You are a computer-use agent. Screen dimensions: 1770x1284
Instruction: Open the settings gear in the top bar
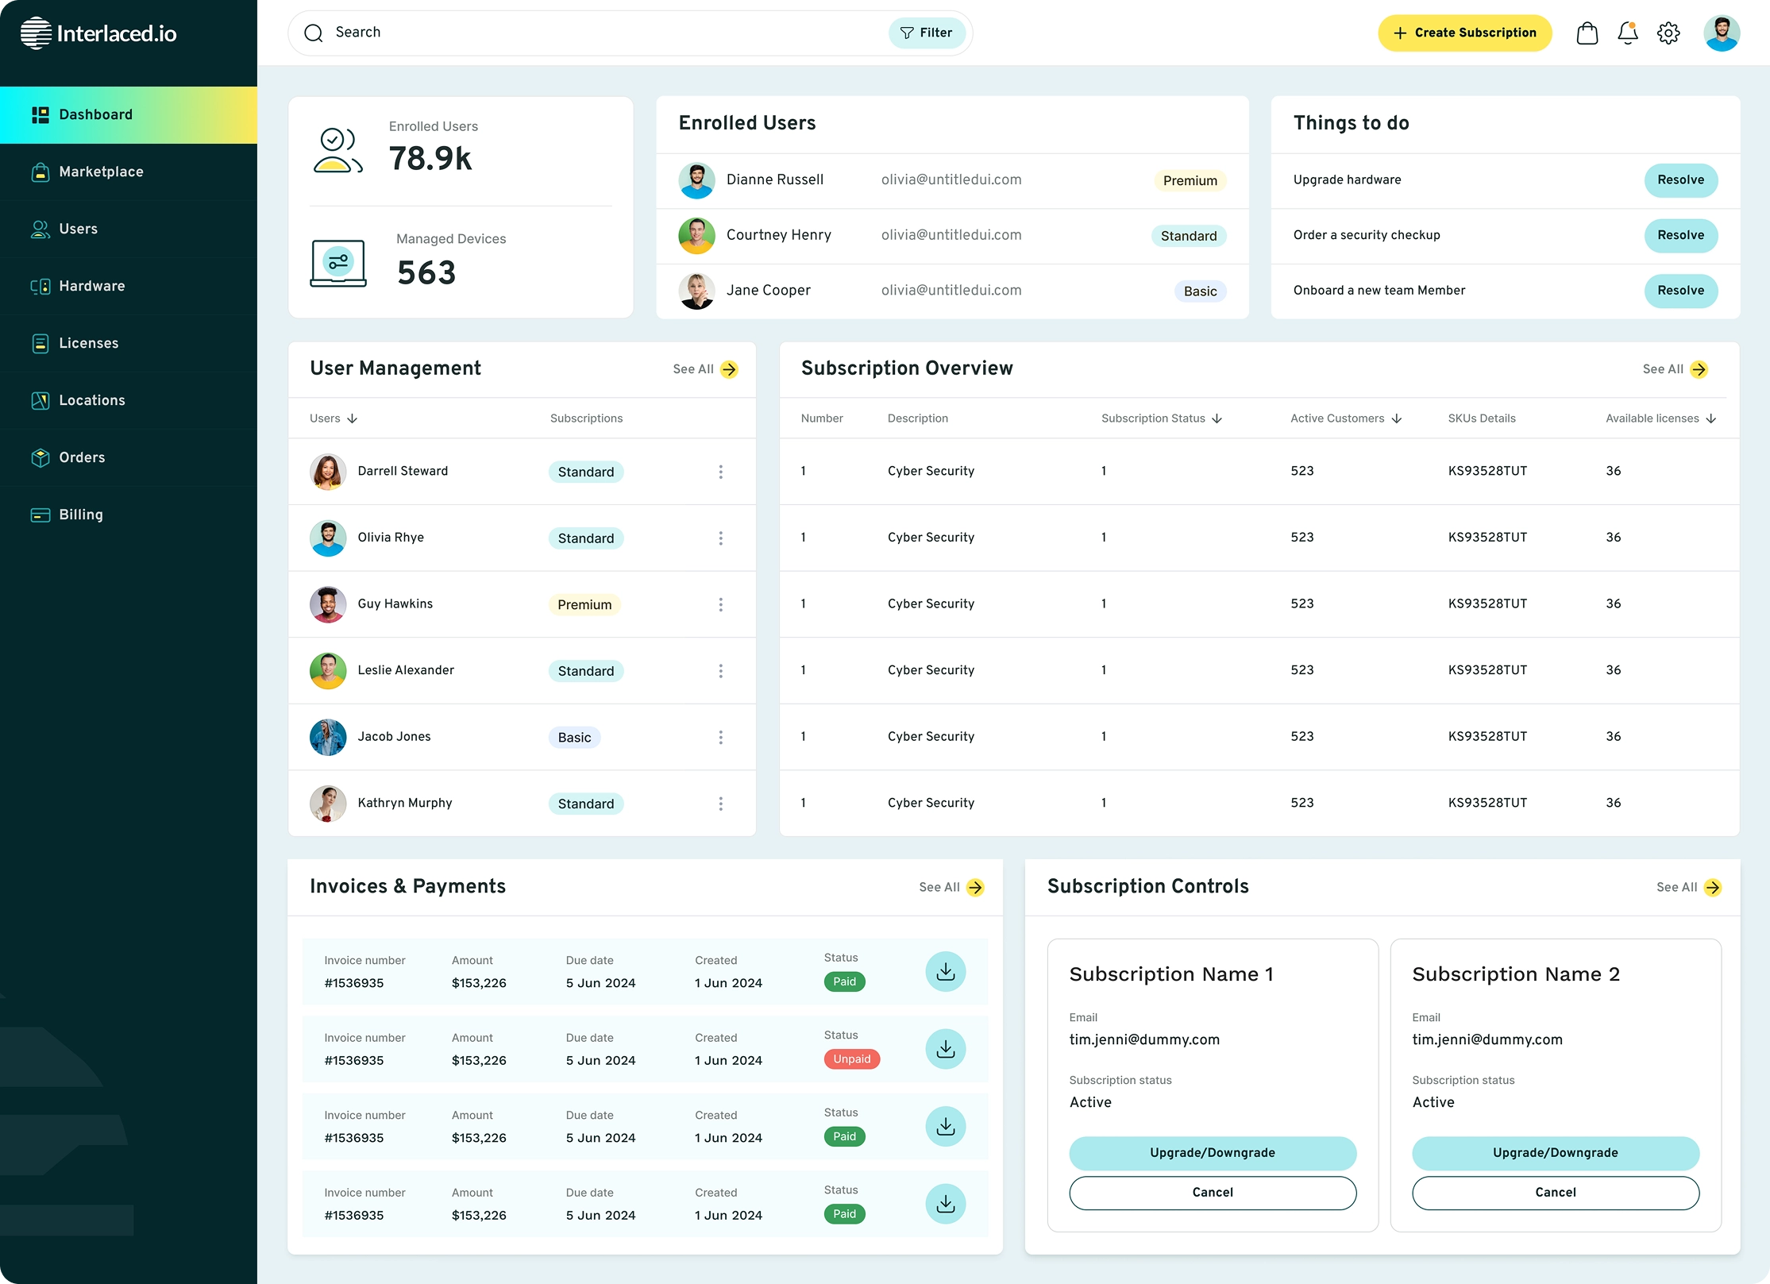point(1668,33)
